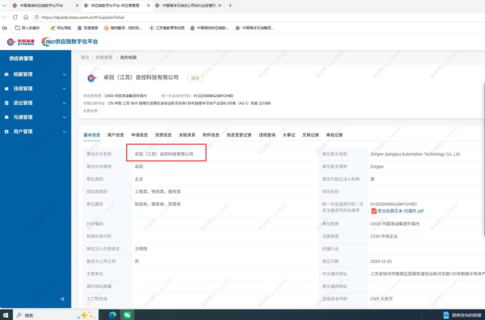
Task: Switch to the 资质信息 tab
Action: 163,135
